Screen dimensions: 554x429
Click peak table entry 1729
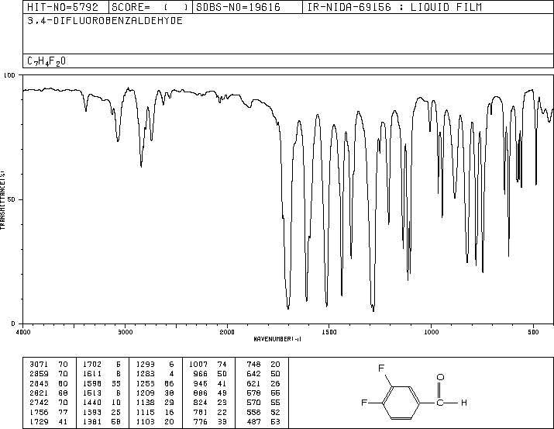pyautogui.click(x=40, y=421)
